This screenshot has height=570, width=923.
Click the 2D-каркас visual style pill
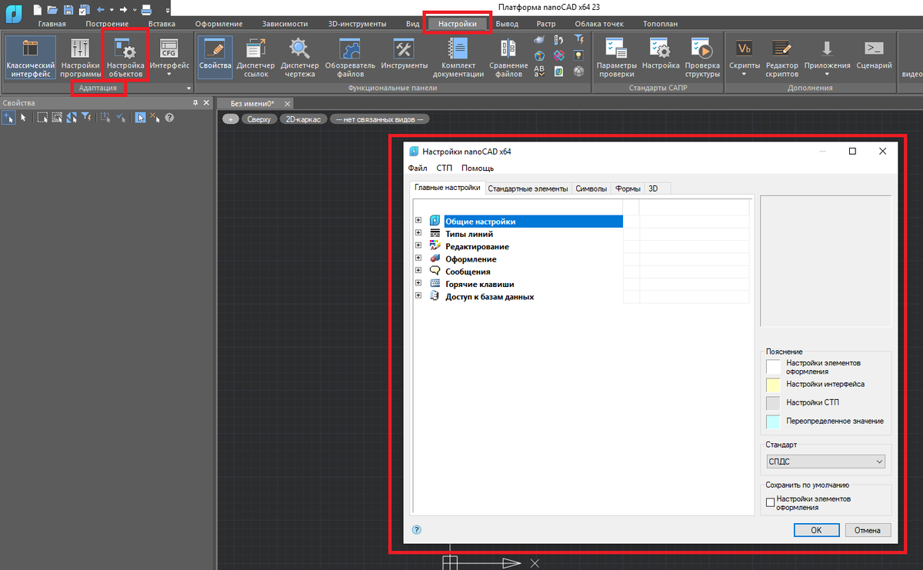click(x=302, y=119)
